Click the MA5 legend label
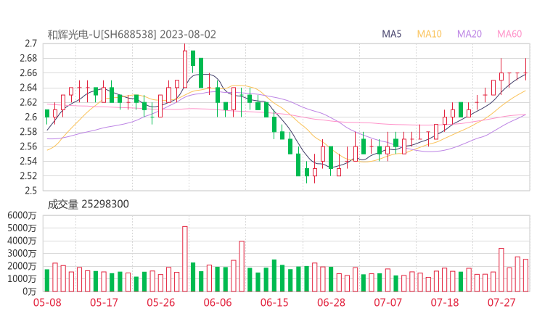This screenshot has width=537, height=319. 391,34
